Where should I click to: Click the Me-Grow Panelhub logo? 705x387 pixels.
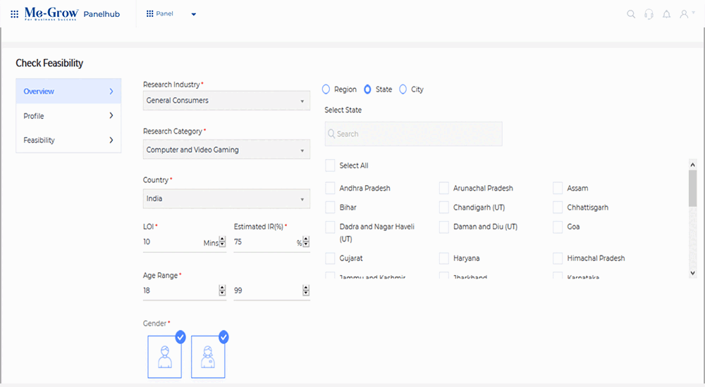point(72,14)
